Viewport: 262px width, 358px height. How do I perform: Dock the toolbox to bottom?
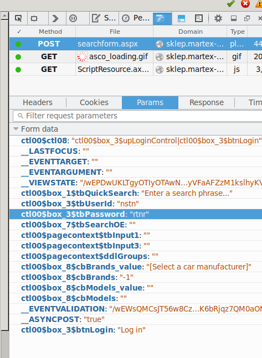tap(234, 18)
